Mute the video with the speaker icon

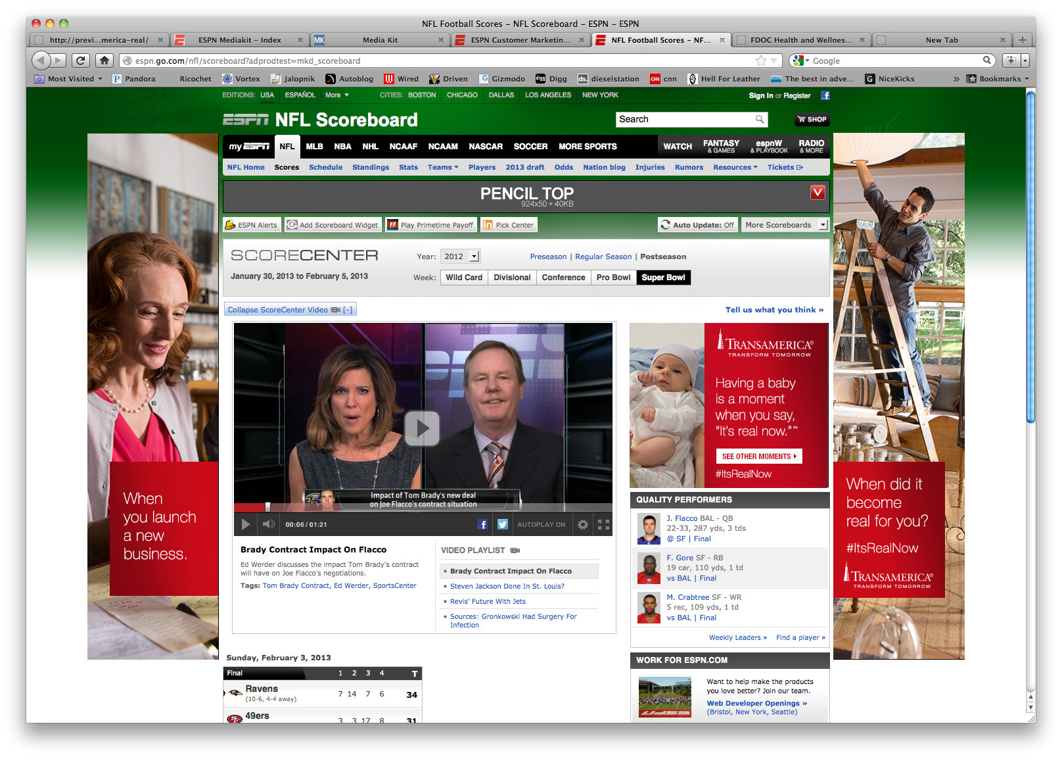268,524
